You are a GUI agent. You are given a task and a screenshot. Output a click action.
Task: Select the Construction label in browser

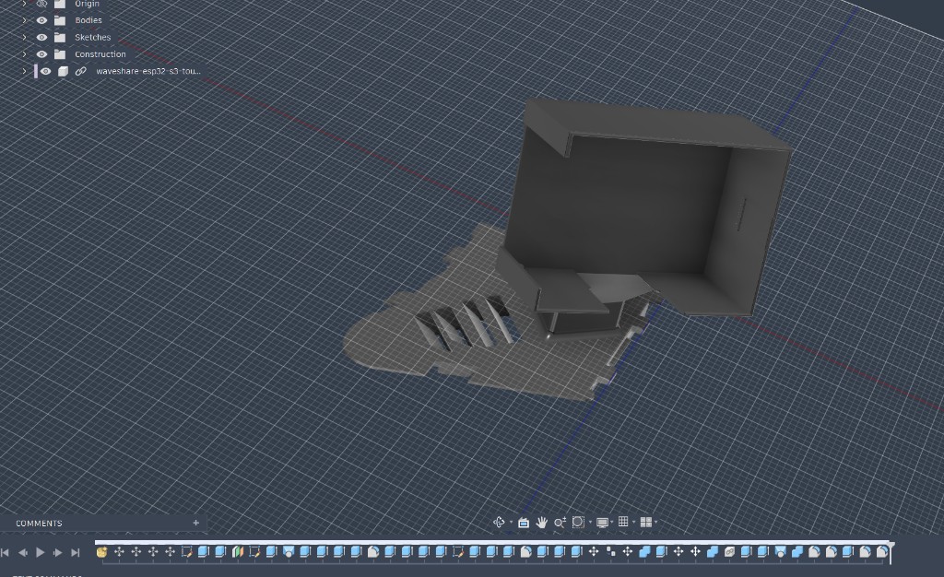[100, 54]
